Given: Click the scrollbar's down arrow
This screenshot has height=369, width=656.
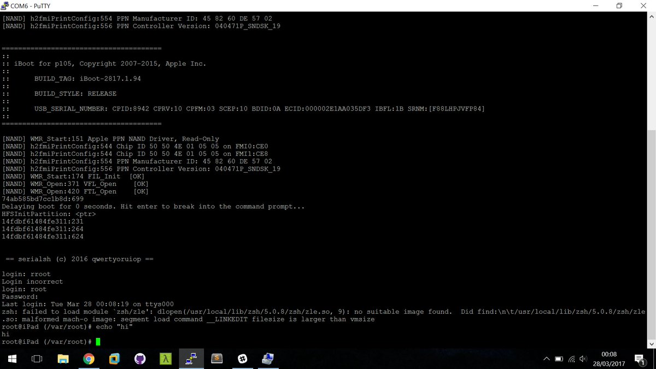Looking at the screenshot, I should point(652,344).
